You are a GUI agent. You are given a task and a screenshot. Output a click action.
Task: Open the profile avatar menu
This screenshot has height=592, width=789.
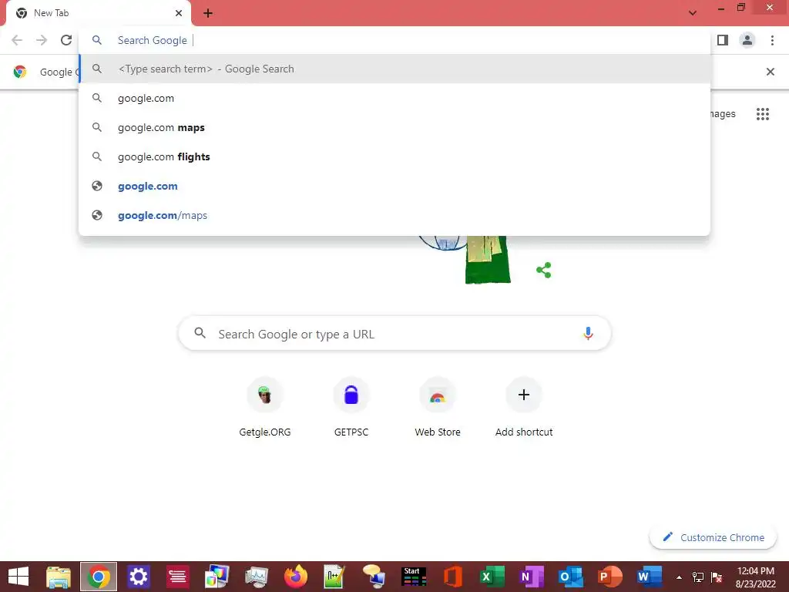pyautogui.click(x=747, y=40)
